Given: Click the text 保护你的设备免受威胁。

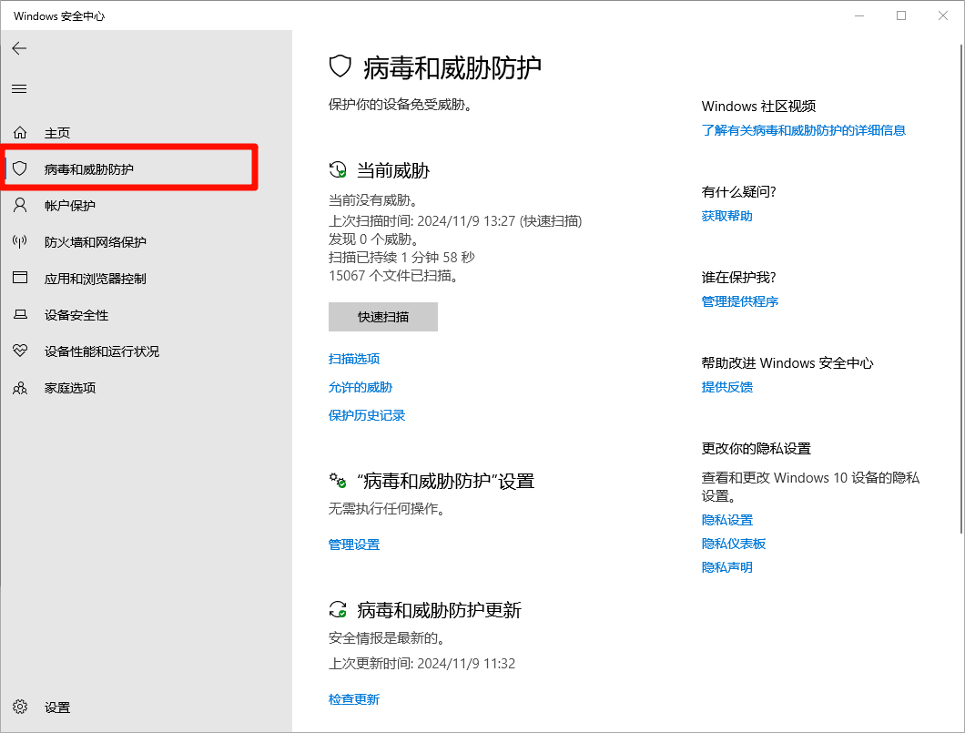Looking at the screenshot, I should tap(401, 105).
